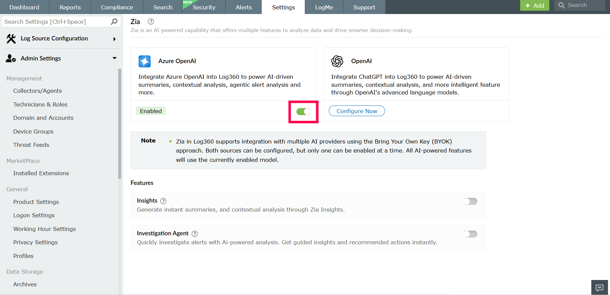This screenshot has width=610, height=295.
Task: Click the Data Storage section heading
Action: (x=25, y=272)
